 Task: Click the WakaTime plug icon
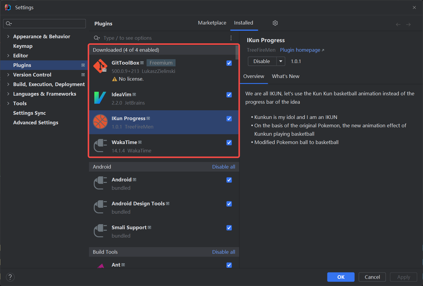click(100, 146)
